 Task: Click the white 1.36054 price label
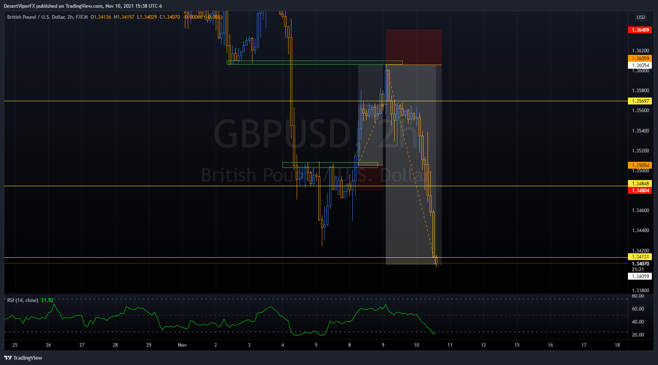click(640, 65)
